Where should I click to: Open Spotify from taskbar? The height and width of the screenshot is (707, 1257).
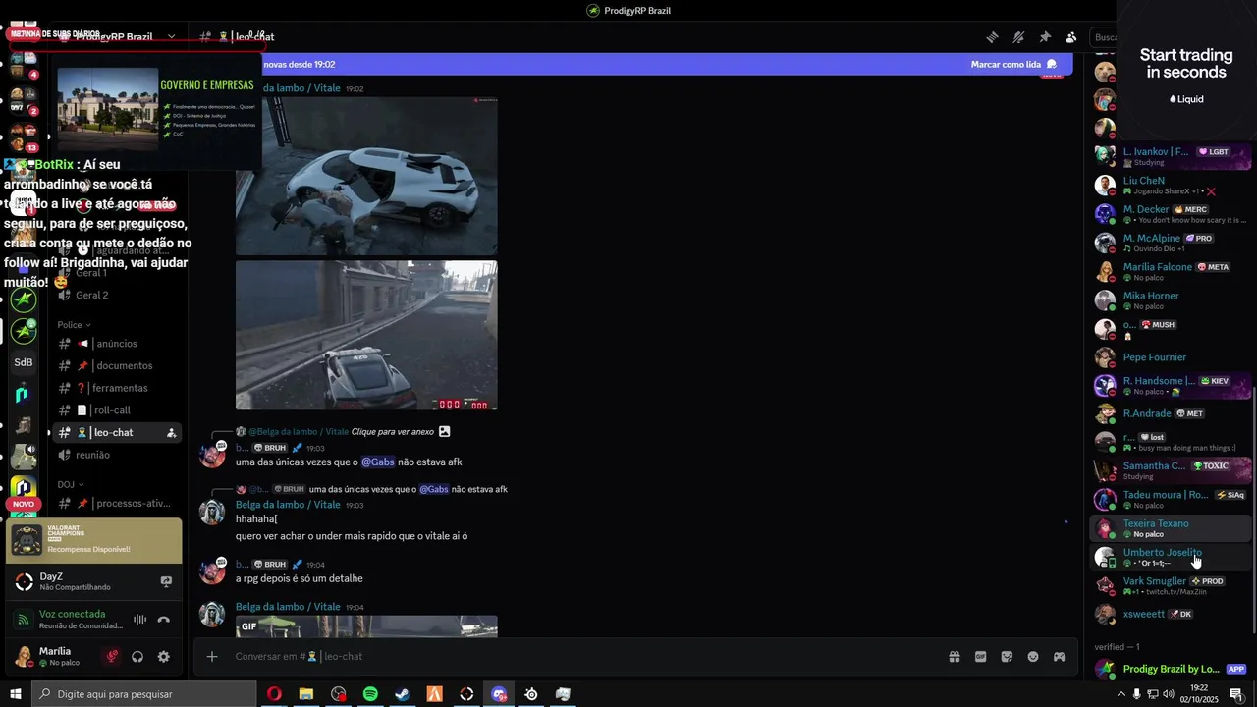tap(370, 694)
